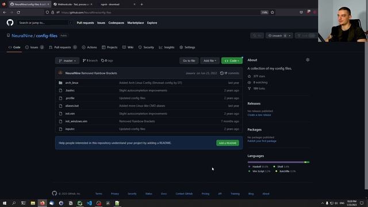The width and height of the screenshot is (368, 207).
Task: Click the browser back arrow
Action: [5, 13]
